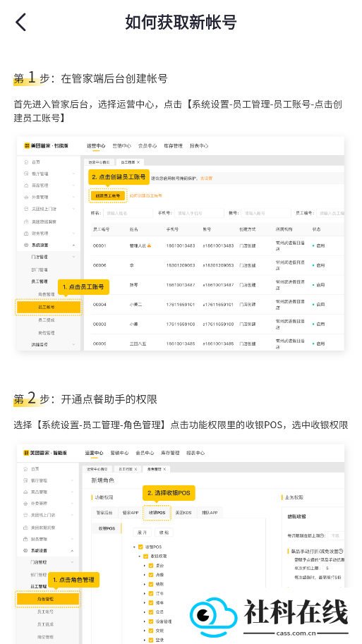Click phone number 17611659100 in the table
The image size is (362, 644).
(181, 324)
